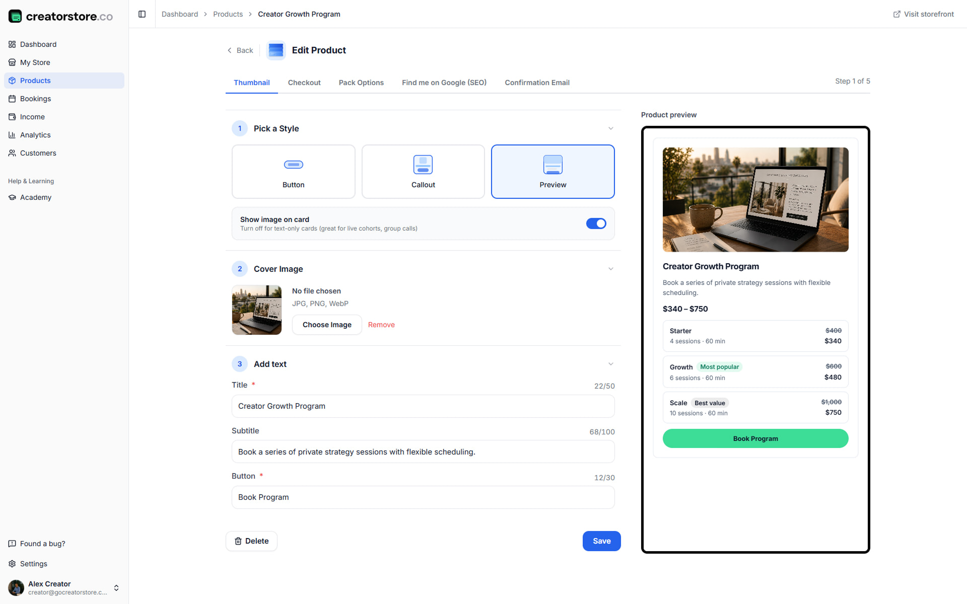Collapse the Cover Image section

pyautogui.click(x=611, y=269)
